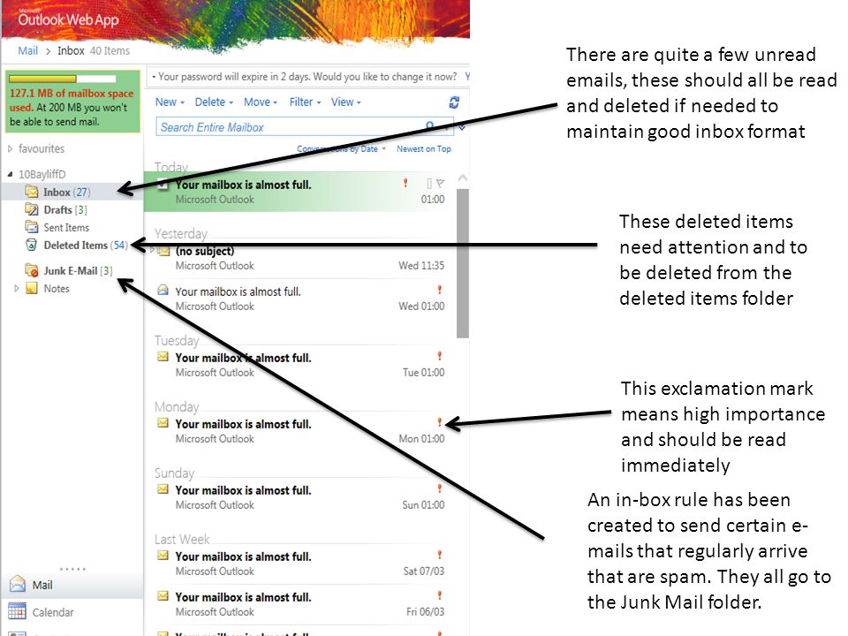Select Sent Items folder label
848x636 pixels.
click(66, 228)
